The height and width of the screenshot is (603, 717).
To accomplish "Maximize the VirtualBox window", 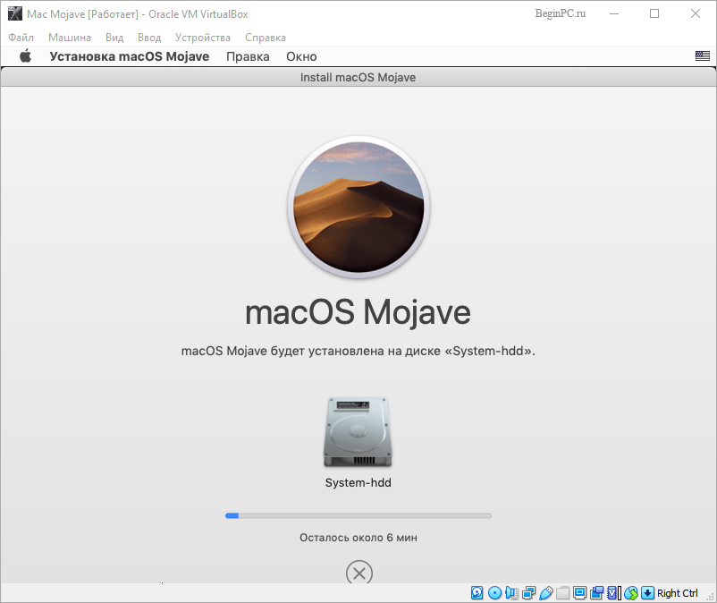I will pos(654,13).
